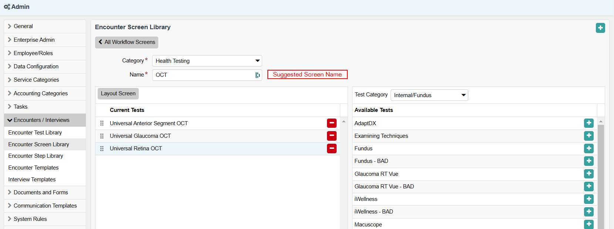The width and height of the screenshot is (614, 229).
Task: Remove Universal Glaucoma OCT from current tests
Action: [331, 136]
